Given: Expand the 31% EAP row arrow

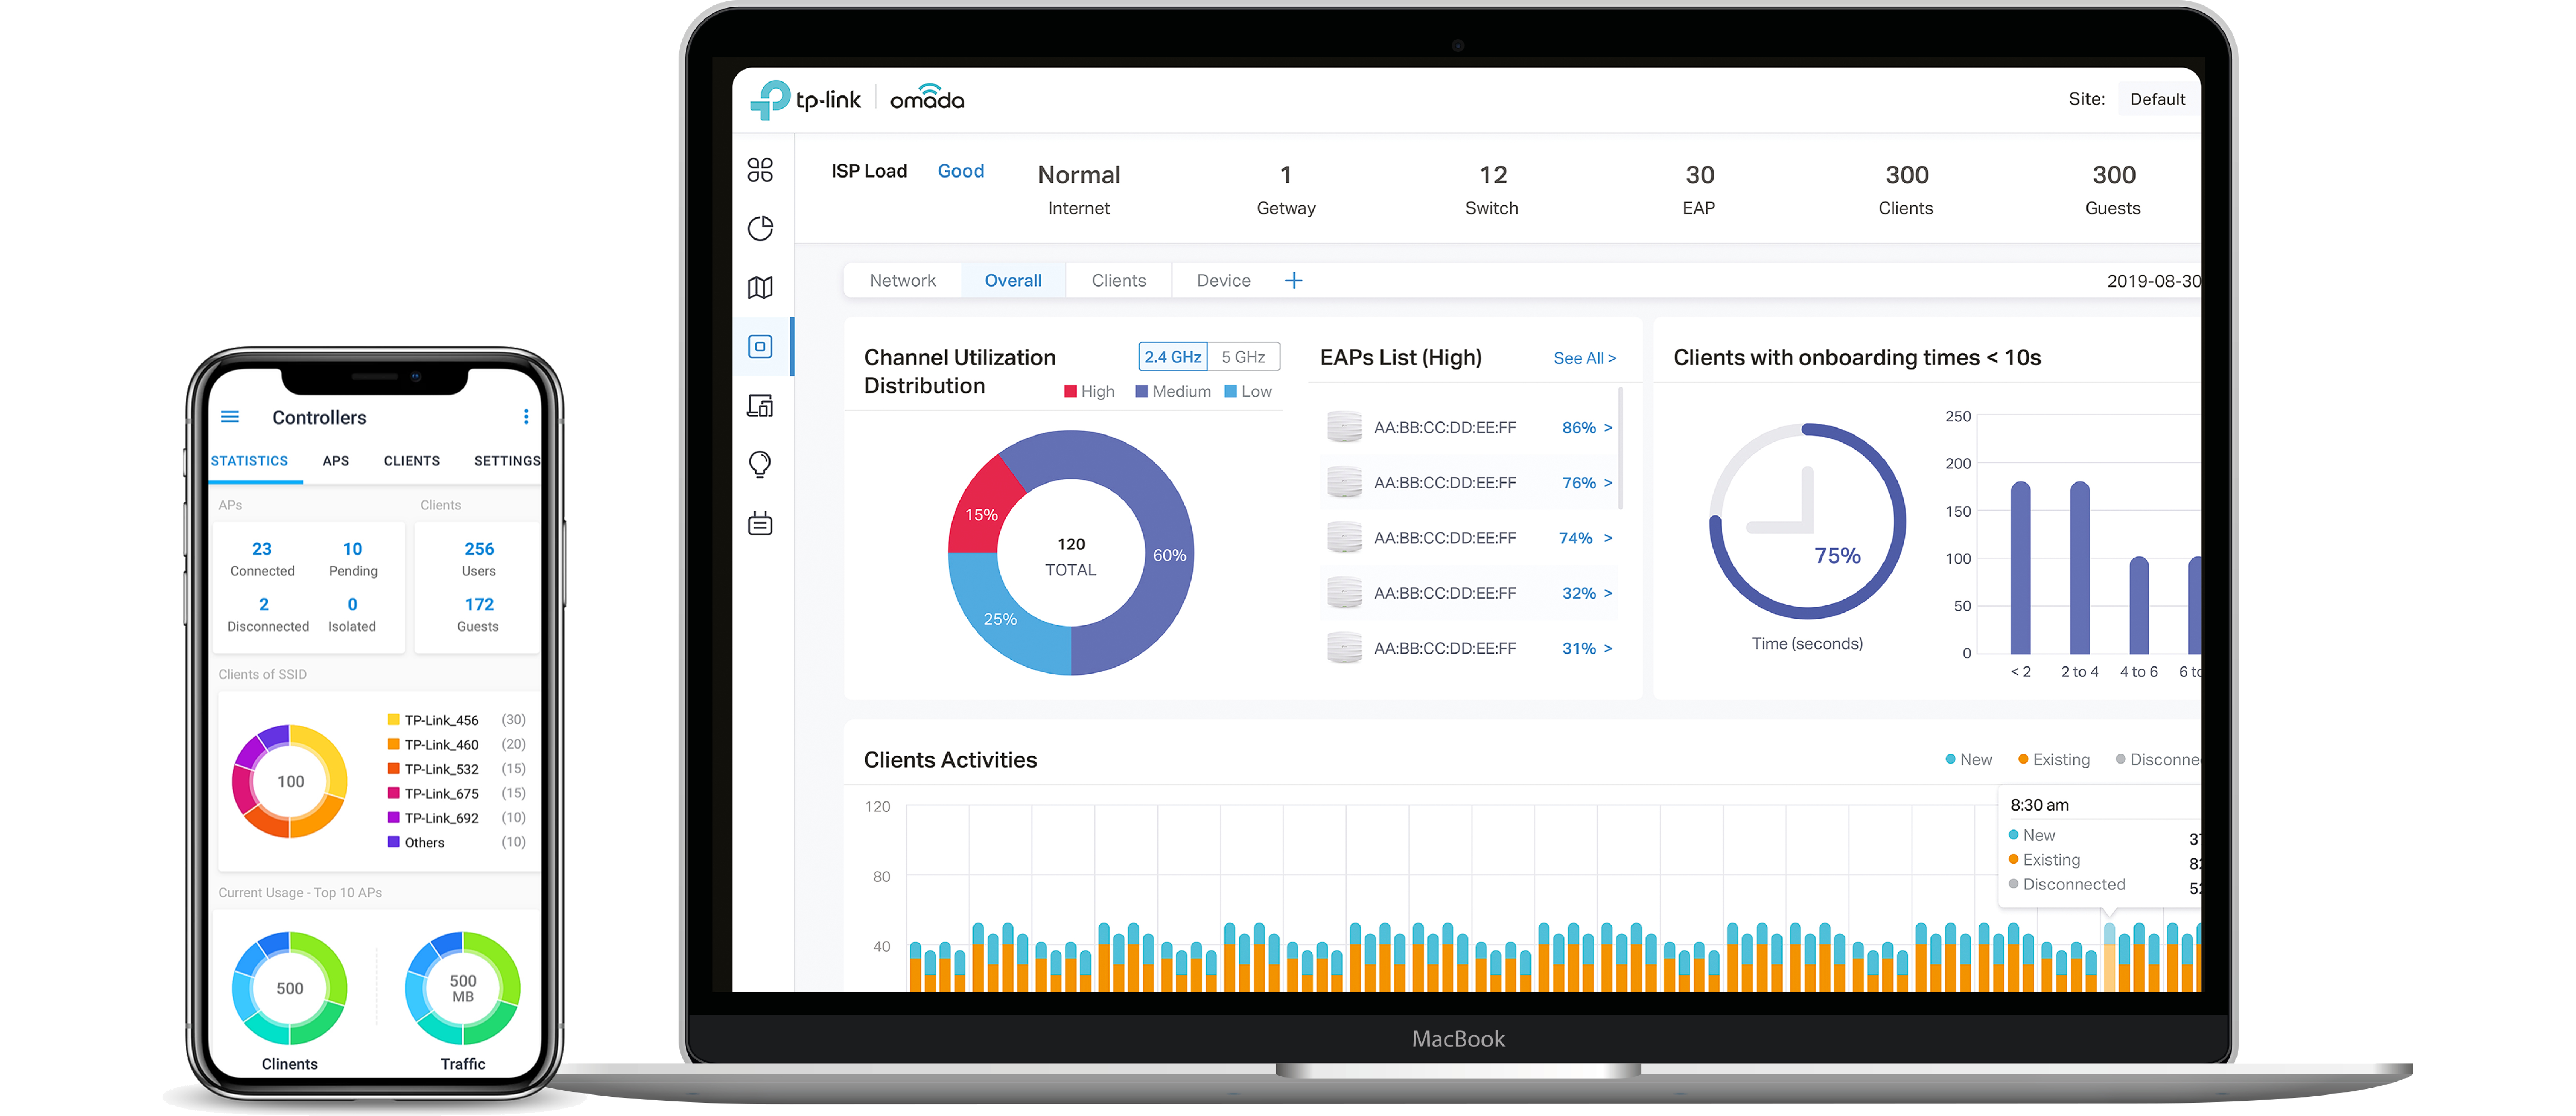Looking at the screenshot, I should pyautogui.click(x=1608, y=649).
